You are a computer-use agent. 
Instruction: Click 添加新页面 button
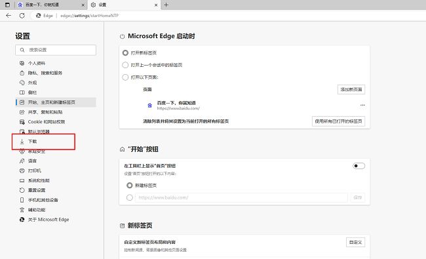(x=351, y=89)
